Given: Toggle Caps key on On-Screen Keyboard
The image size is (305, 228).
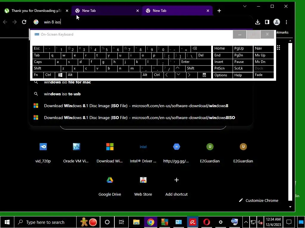Looking at the screenshot, I should pos(43,62).
